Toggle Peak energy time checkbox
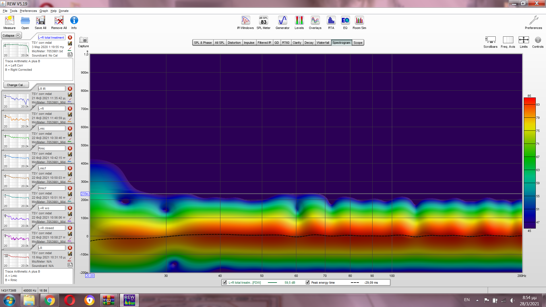 pos(308,283)
